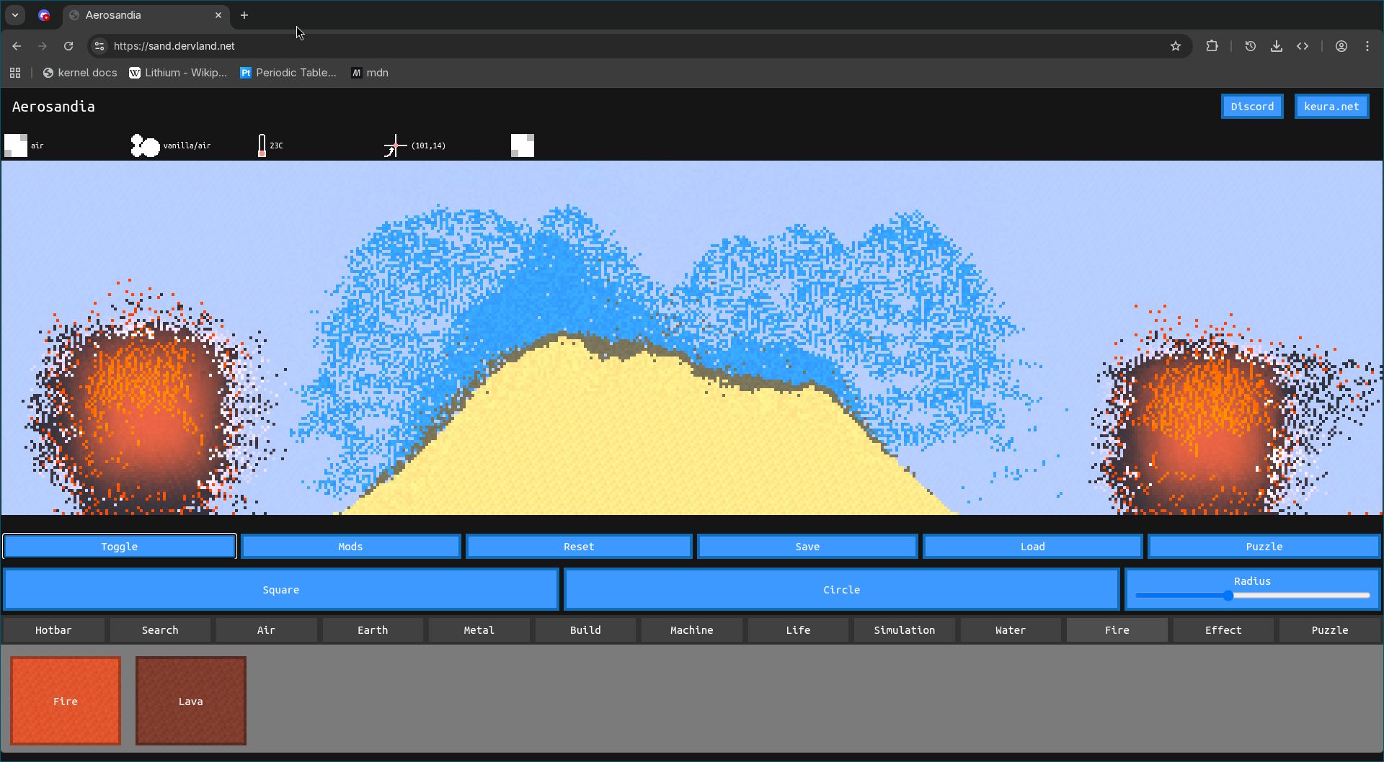Switch to the Metal category tab
This screenshot has width=1384, height=762.
click(479, 630)
